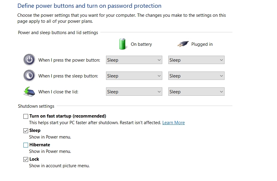
Task: Click the Sleep shutdown setting label
Action: pos(35,130)
